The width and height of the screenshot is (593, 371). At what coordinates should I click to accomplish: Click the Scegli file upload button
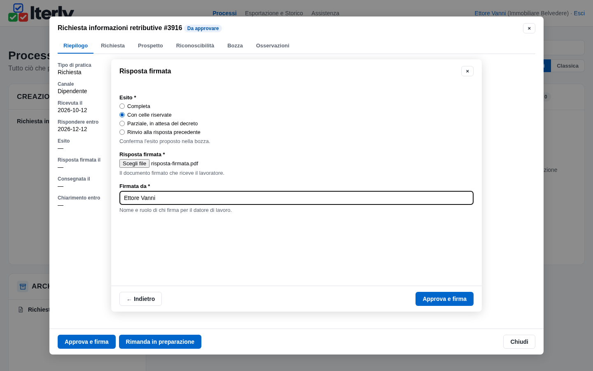coord(134,164)
